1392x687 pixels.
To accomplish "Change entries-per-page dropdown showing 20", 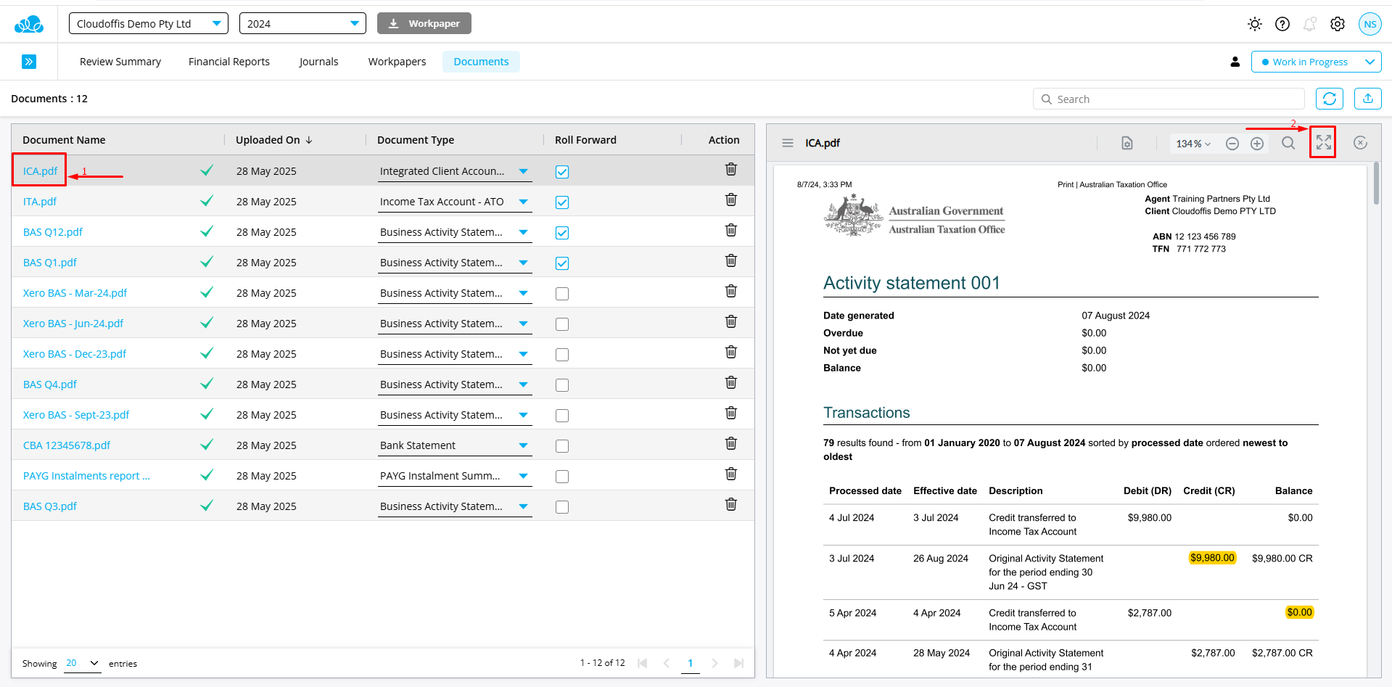I will pos(82,663).
